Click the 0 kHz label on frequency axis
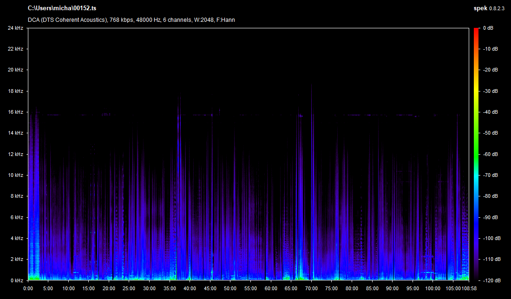This screenshot has height=299, width=511. click(17, 280)
